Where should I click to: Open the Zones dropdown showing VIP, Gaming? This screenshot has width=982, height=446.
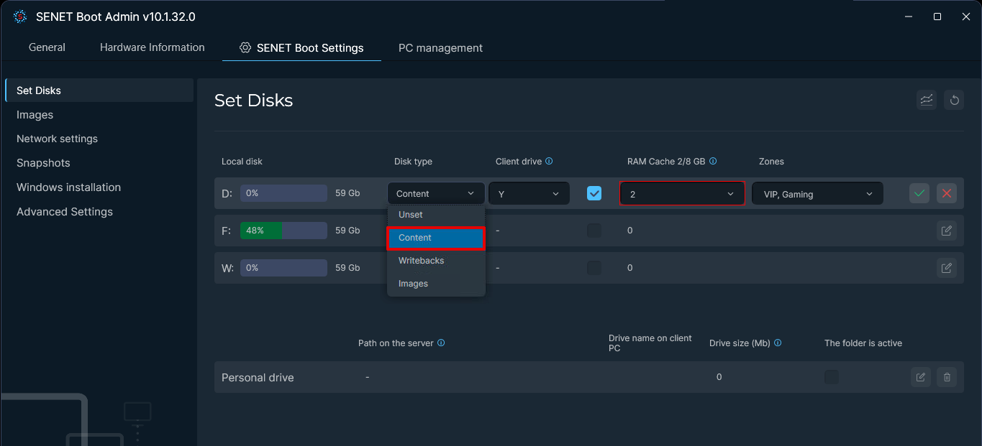(x=817, y=192)
